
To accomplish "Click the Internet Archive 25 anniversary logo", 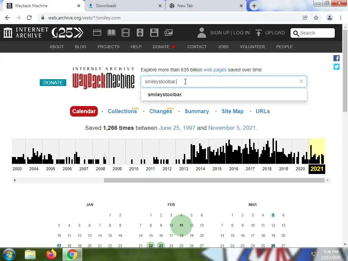I will tap(68, 33).
